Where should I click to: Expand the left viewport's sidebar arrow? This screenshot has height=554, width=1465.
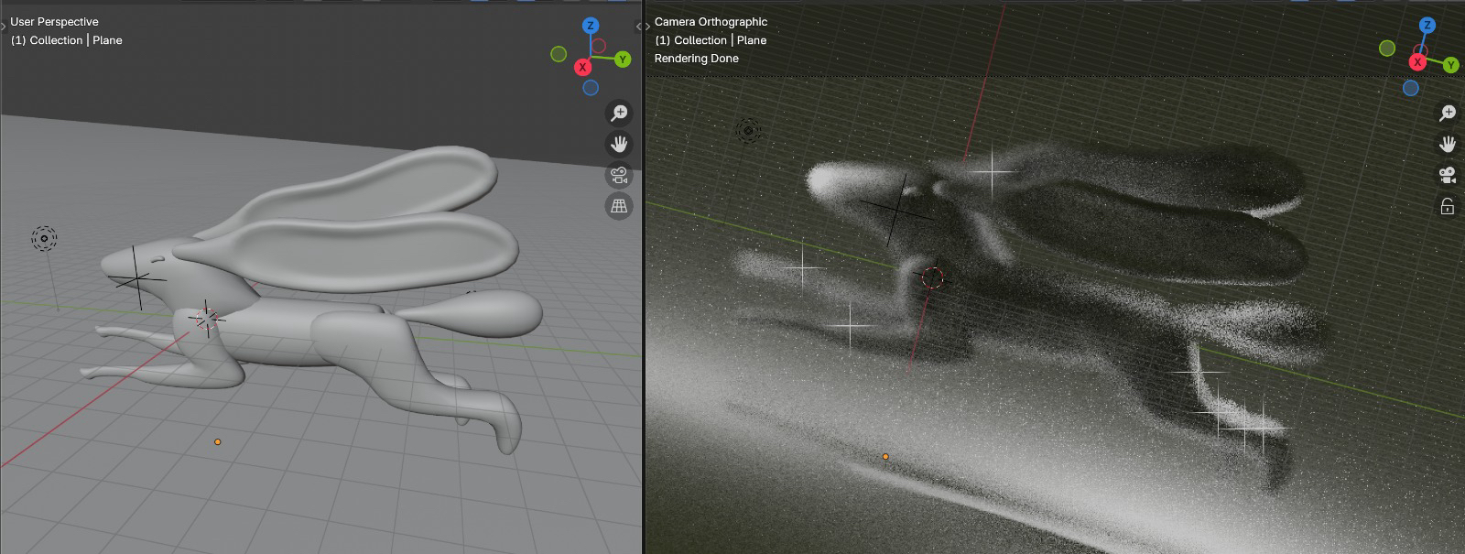click(637, 27)
